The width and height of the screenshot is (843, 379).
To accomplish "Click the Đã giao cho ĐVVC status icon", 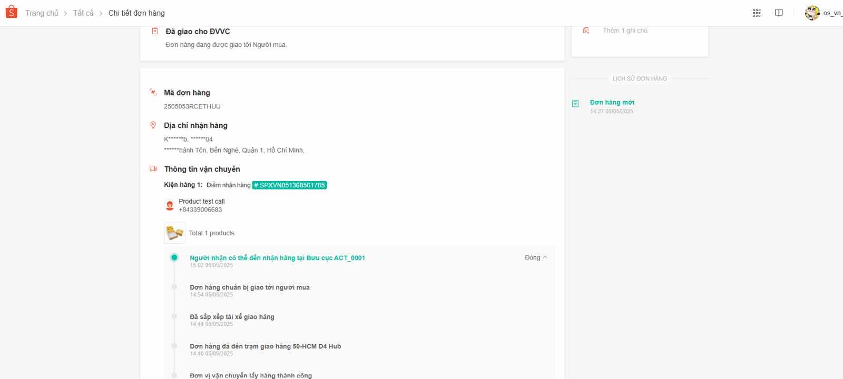I will (x=155, y=32).
